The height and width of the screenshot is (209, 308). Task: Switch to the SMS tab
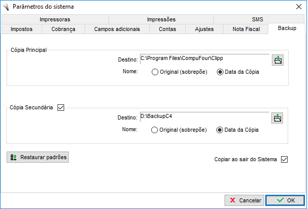pyautogui.click(x=259, y=19)
